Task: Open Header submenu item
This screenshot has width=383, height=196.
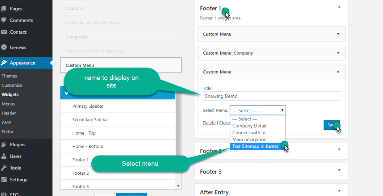Action: pyautogui.click(x=9, y=113)
